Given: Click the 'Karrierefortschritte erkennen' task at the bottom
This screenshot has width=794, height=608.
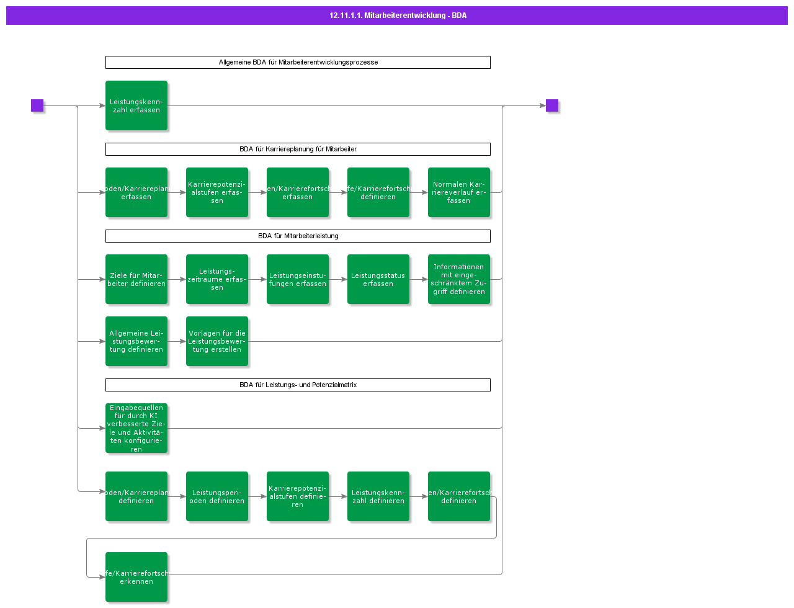Looking at the screenshot, I should pos(136,576).
